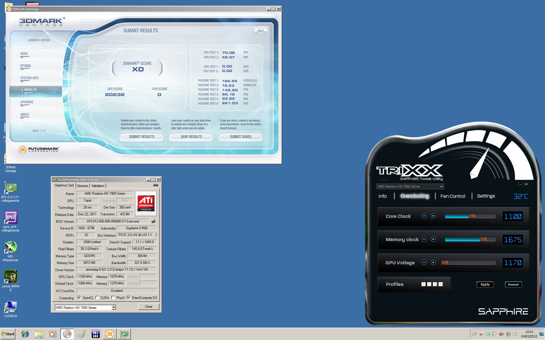Viewport: 545px width, 340px height.
Task: Launch Windows Media Player from taskbar
Action: (53, 334)
